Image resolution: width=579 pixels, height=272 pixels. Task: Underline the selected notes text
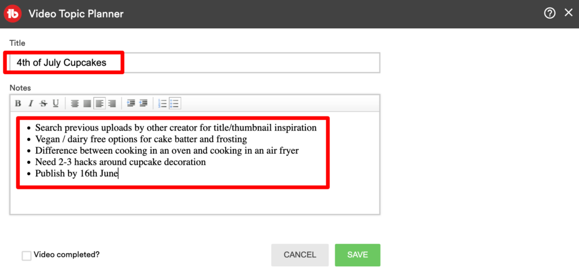tap(55, 103)
